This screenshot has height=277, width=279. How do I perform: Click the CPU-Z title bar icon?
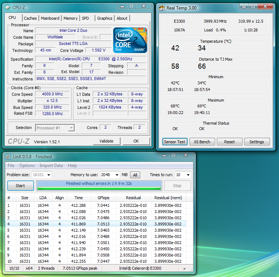click(x=8, y=7)
